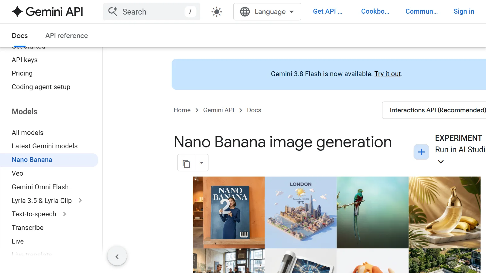Go to the Docs breadcrumb

click(x=254, y=110)
